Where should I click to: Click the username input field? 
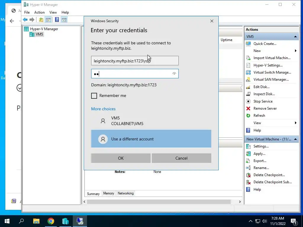(135, 61)
